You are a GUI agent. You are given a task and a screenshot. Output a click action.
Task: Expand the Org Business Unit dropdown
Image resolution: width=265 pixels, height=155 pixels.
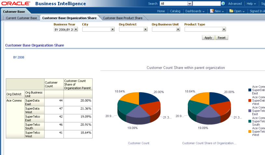(178, 29)
